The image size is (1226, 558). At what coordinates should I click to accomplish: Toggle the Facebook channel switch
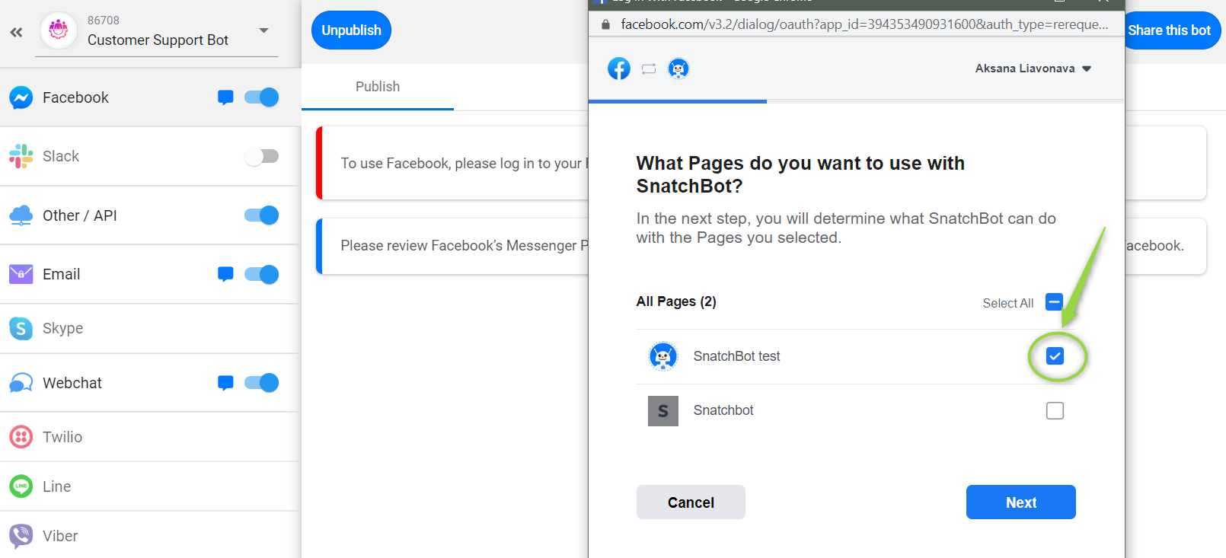click(x=261, y=97)
